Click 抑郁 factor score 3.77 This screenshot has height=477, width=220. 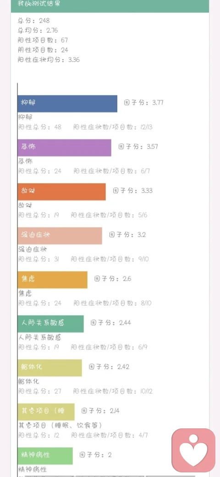(144, 103)
